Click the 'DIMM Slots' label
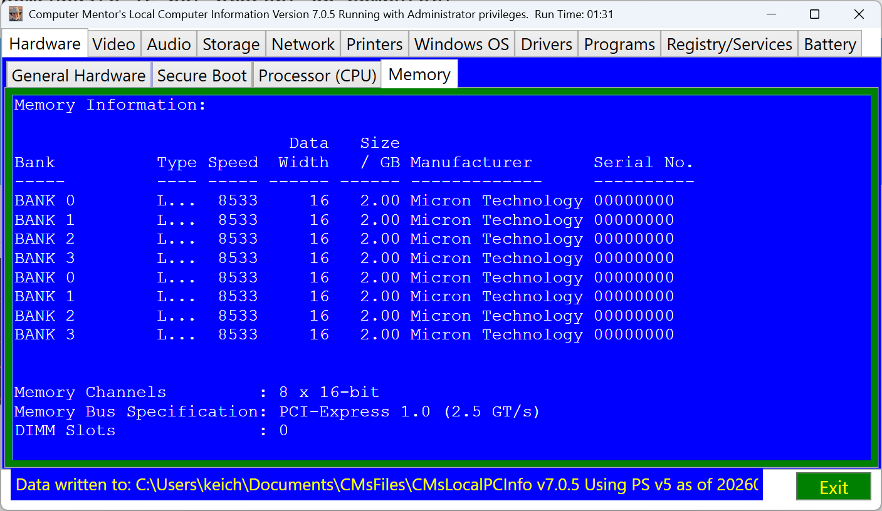 [65, 431]
